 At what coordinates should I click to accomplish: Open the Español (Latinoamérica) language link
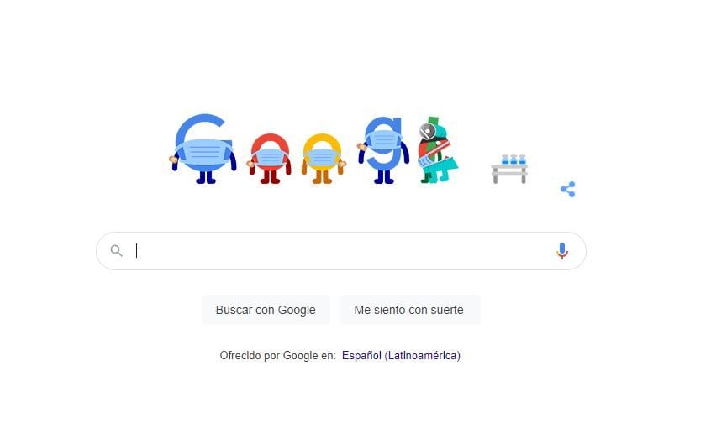(x=401, y=356)
